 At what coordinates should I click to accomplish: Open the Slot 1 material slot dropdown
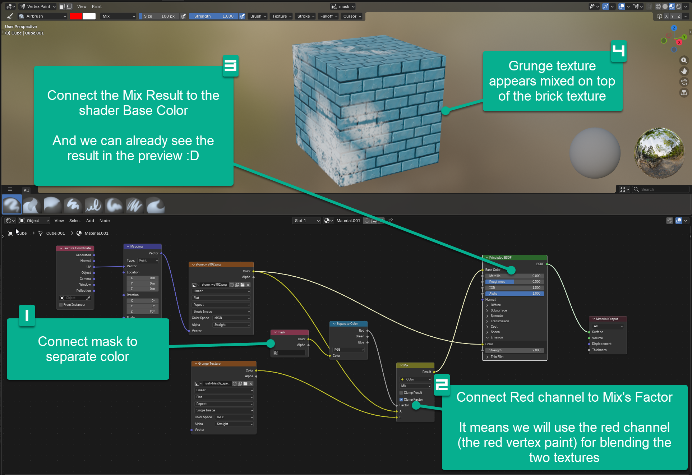tap(306, 221)
